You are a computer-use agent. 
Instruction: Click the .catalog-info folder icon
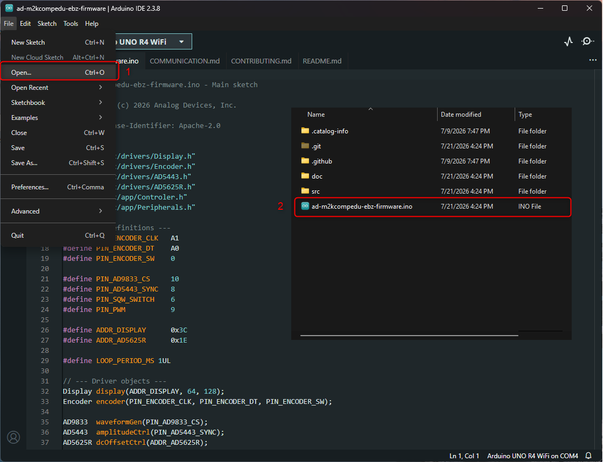[x=305, y=131]
